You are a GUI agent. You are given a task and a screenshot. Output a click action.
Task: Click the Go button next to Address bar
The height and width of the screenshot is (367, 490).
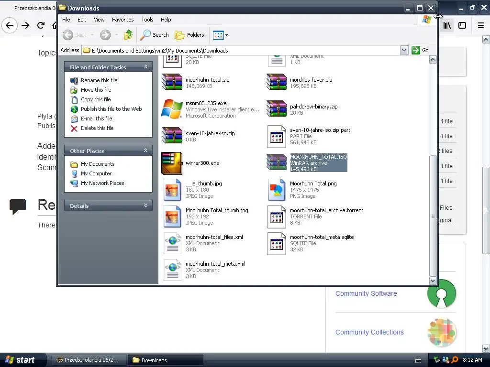pyautogui.click(x=420, y=50)
